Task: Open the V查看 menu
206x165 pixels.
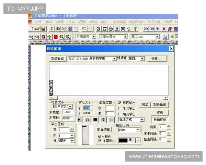Action: pos(60,22)
